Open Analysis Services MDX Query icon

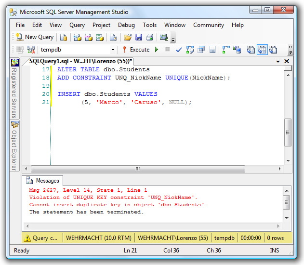tap(78, 37)
